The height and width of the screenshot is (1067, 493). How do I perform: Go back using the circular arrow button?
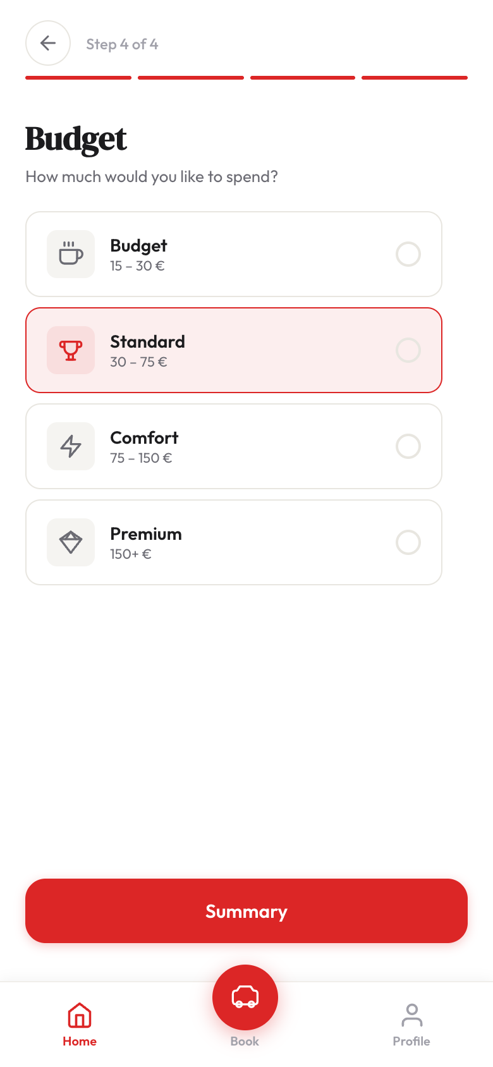[x=47, y=44]
